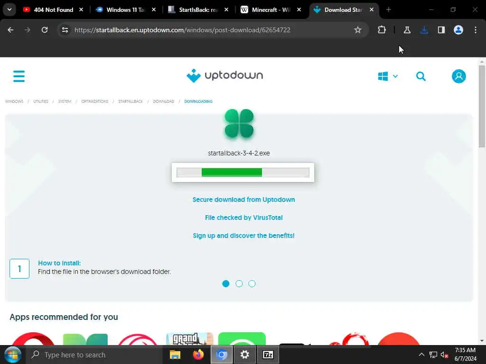Open Chrome Labs flask icon

click(x=407, y=30)
